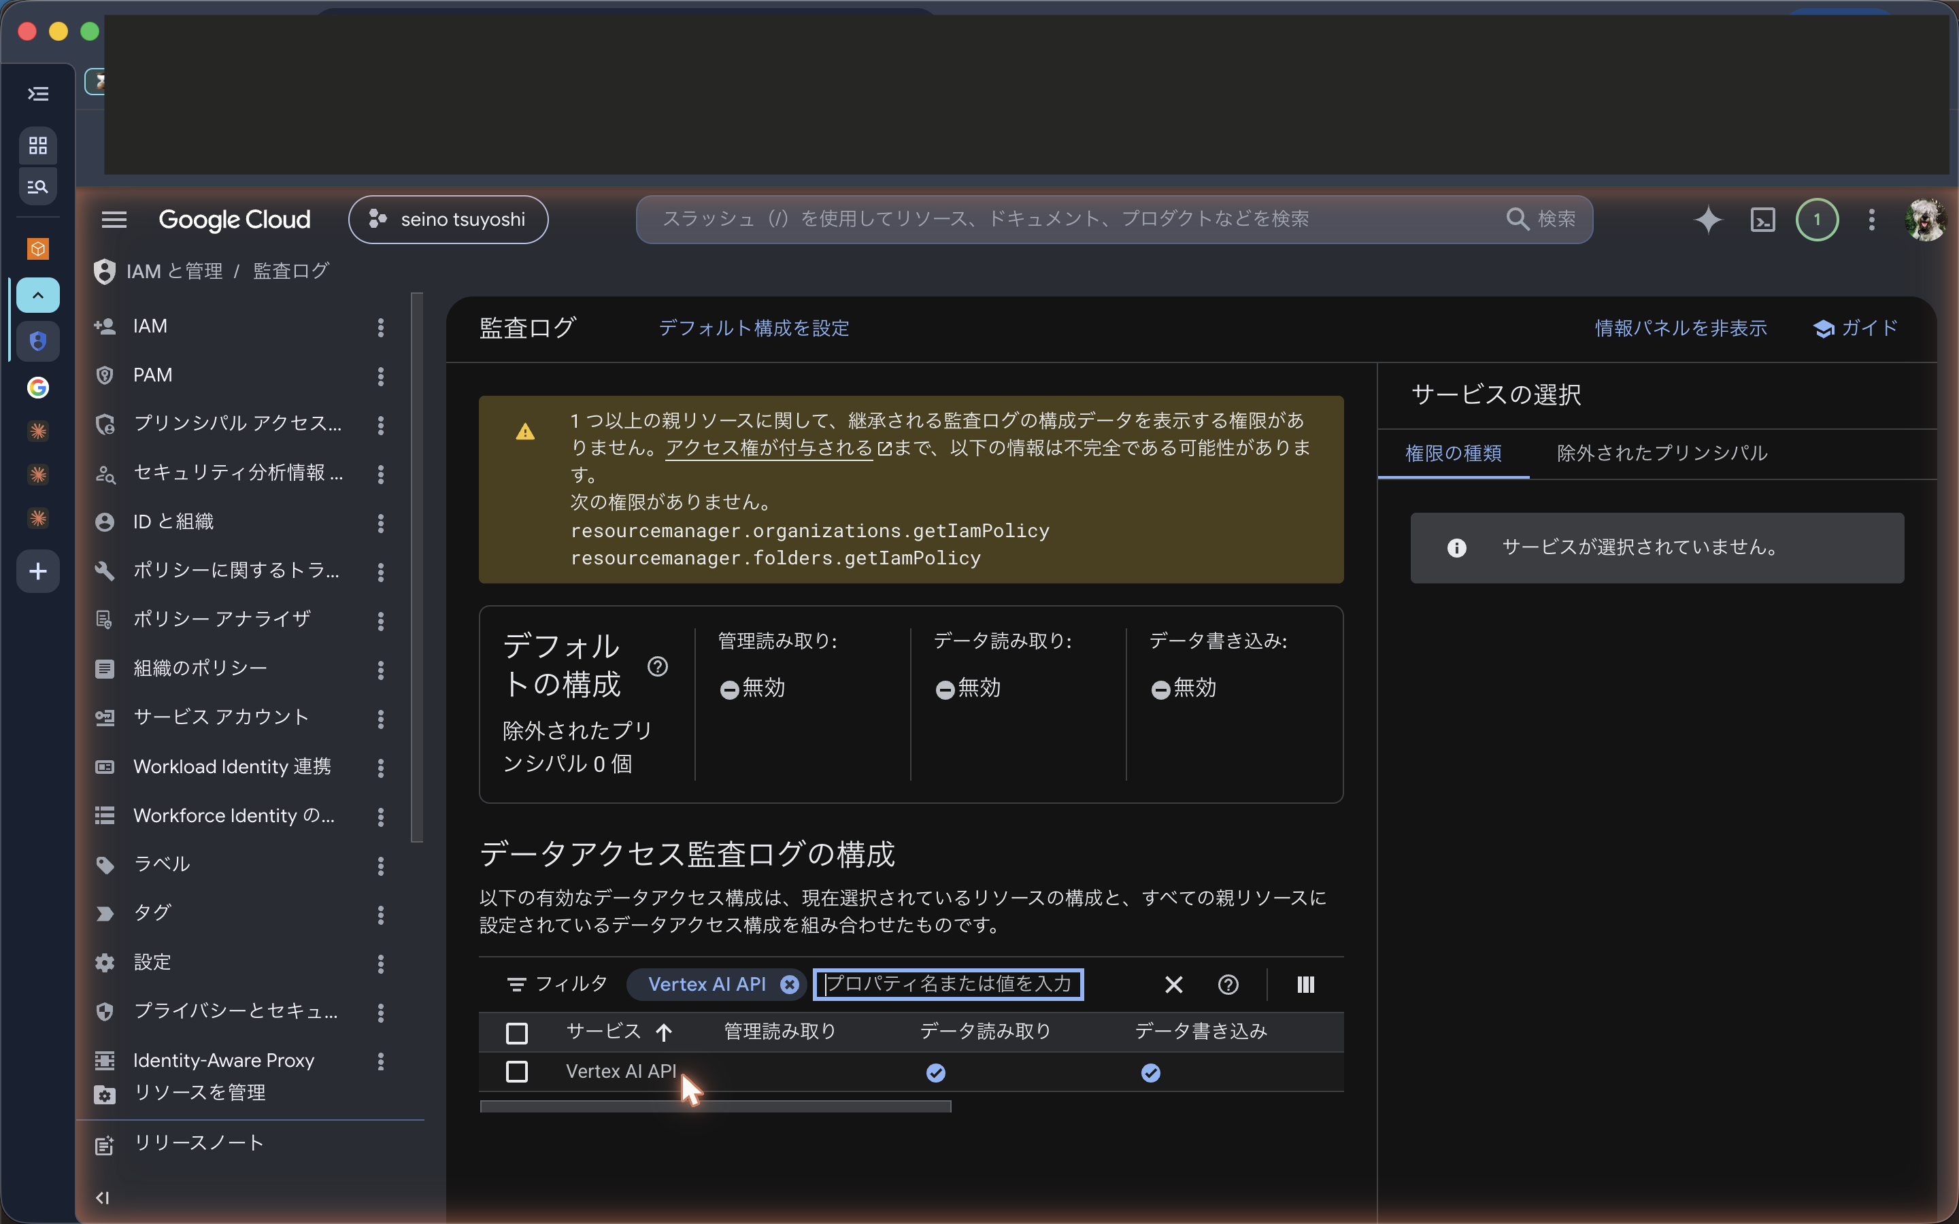Open ラベル in the sidebar
1959x1224 pixels.
pyautogui.click(x=162, y=864)
